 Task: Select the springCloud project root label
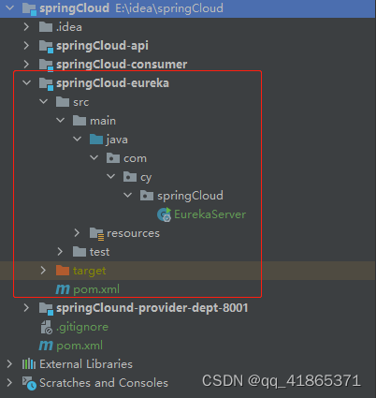[75, 8]
